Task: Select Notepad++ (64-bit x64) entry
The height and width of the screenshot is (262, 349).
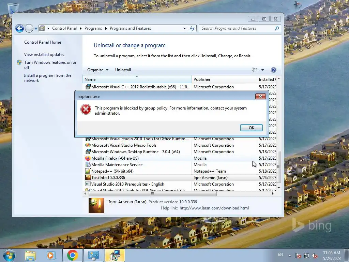Action: [180, 171]
